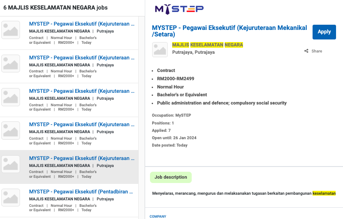Click image placeholder of second job listing

click(x=10, y=63)
